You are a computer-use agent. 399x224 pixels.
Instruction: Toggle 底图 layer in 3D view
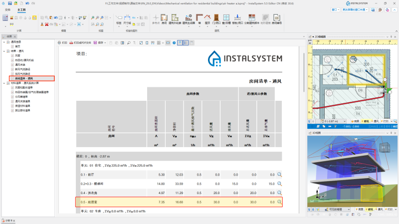(359, 209)
